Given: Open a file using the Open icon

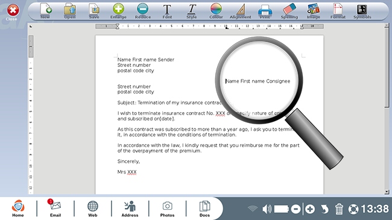Looking at the screenshot, I should 70,11.
